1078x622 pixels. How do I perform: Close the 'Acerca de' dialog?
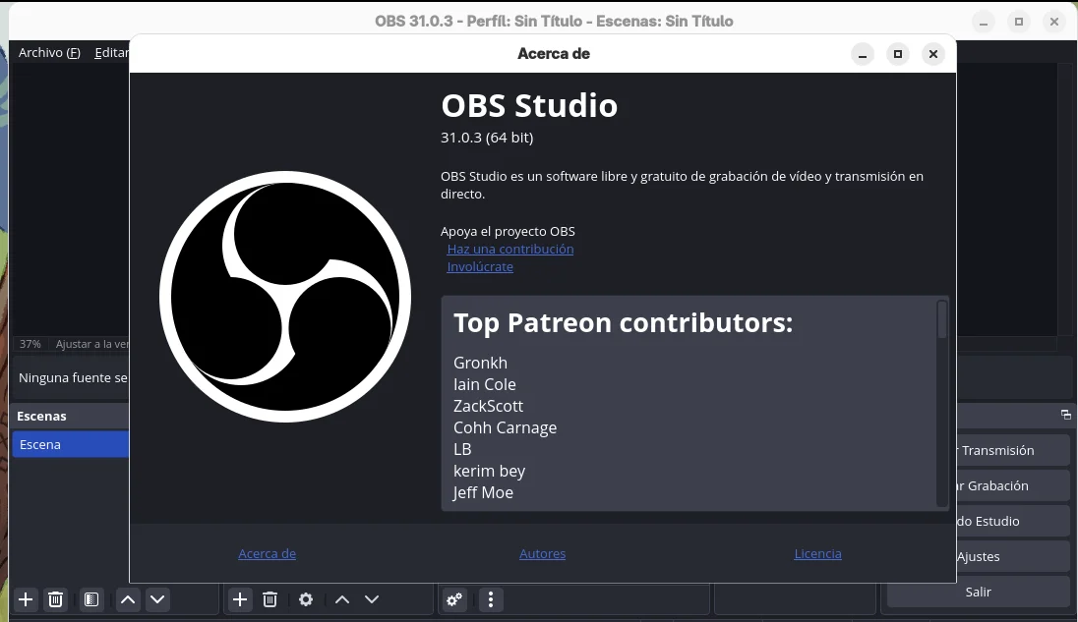[933, 53]
